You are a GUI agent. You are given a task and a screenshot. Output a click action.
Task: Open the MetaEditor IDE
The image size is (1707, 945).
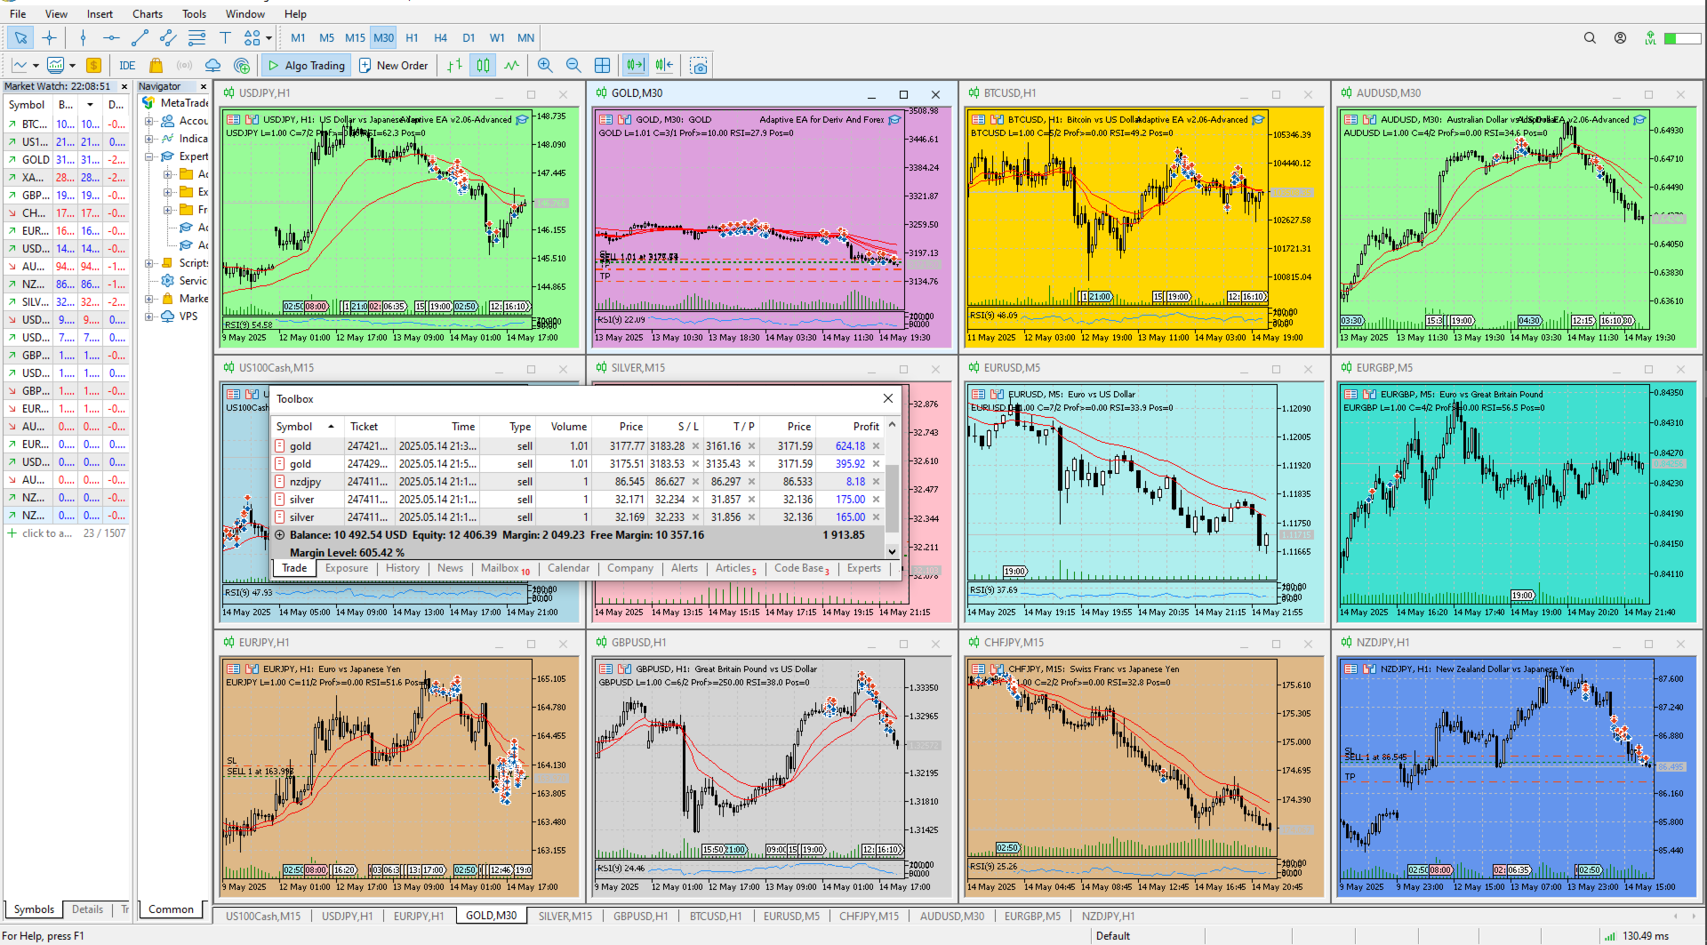[x=127, y=65]
